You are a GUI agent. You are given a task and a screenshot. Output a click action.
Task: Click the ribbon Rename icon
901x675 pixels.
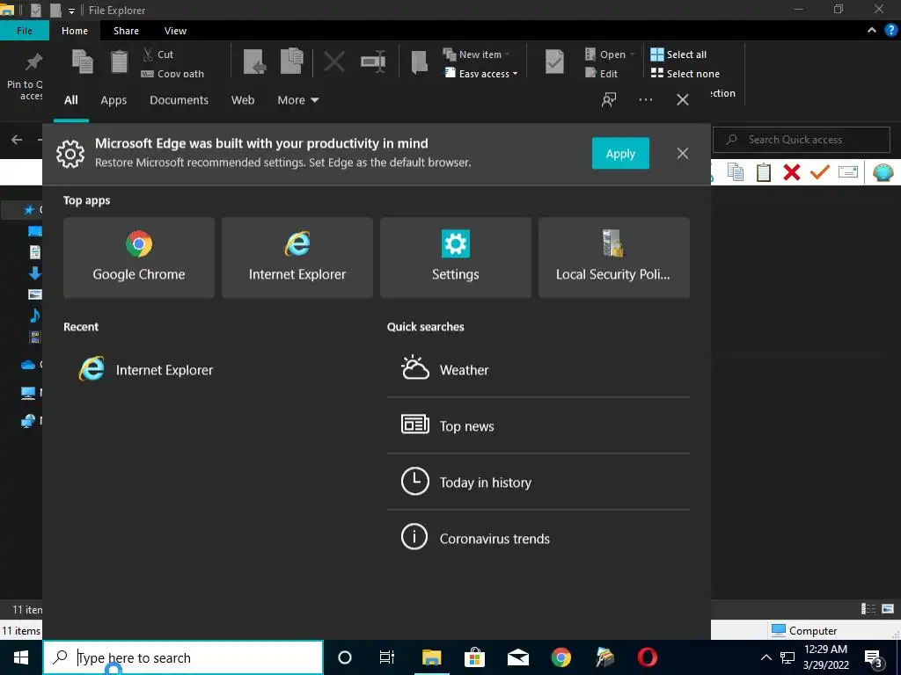[x=373, y=62]
